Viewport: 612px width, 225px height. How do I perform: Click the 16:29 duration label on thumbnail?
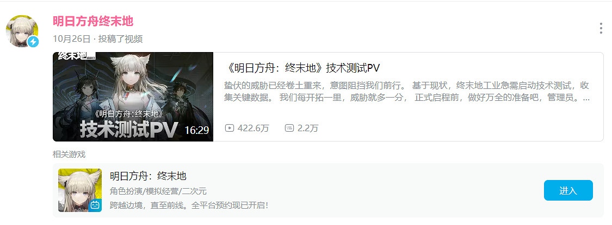(197, 130)
